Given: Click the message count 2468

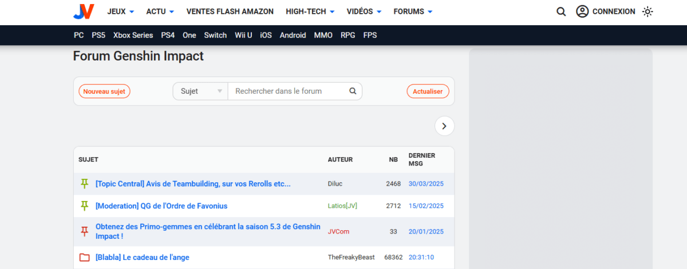Looking at the screenshot, I should pyautogui.click(x=393, y=184).
